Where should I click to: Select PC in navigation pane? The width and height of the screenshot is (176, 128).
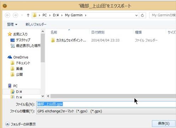pos(15,86)
